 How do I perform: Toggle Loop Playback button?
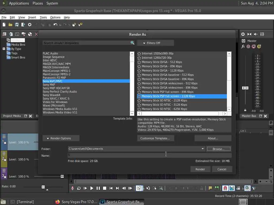tap(79, 188)
